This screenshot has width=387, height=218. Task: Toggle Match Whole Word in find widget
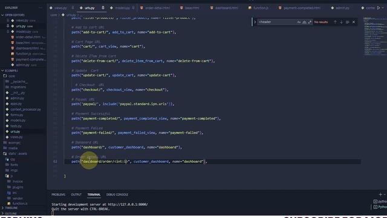click(x=304, y=22)
